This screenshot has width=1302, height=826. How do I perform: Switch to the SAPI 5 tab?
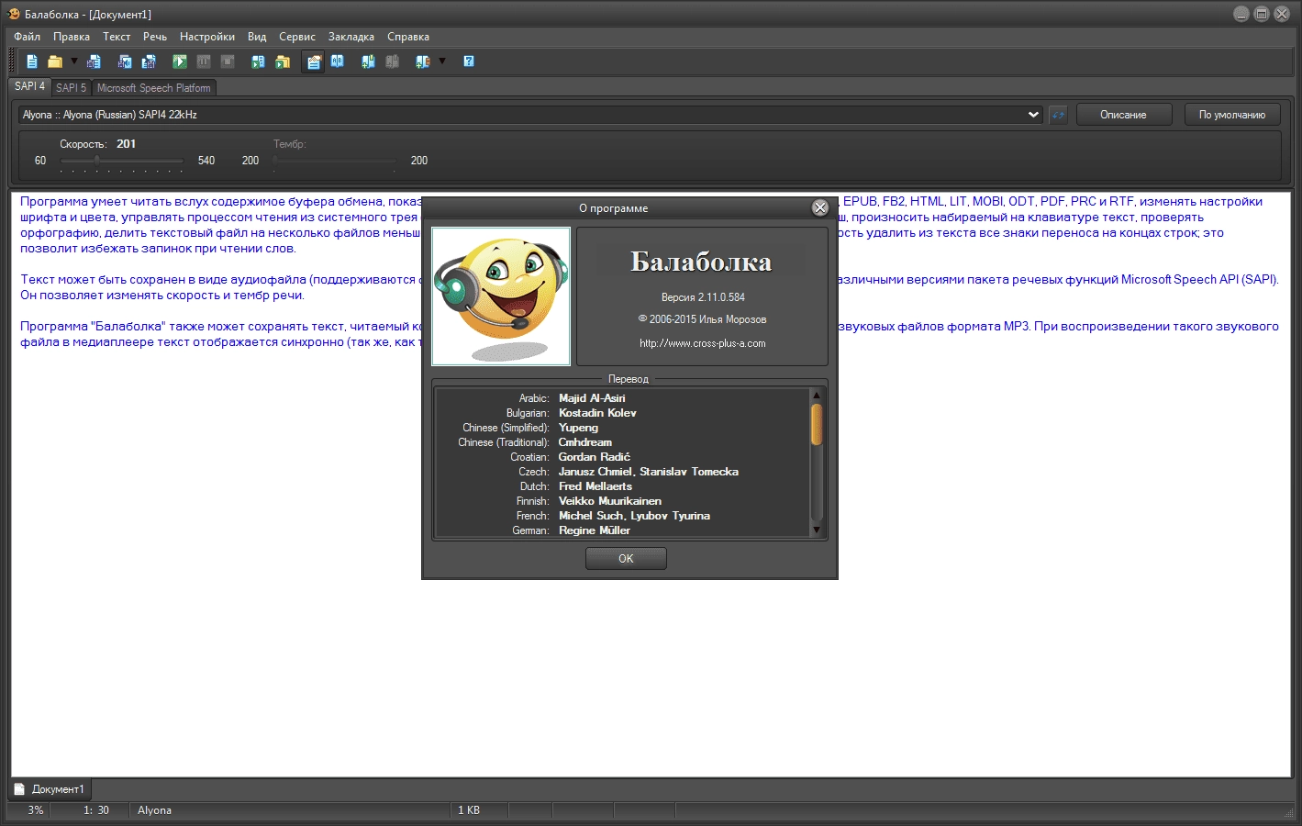(71, 88)
